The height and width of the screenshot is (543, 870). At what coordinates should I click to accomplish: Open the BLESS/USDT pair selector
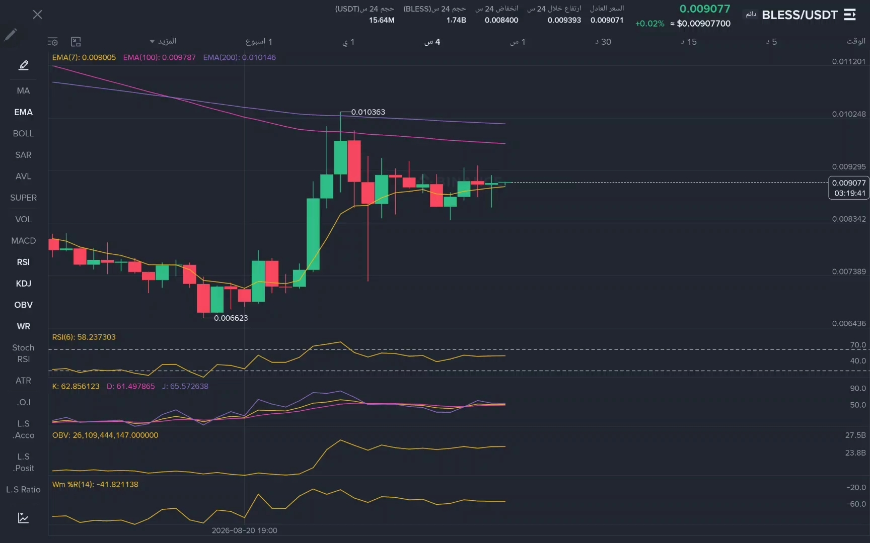pyautogui.click(x=800, y=15)
